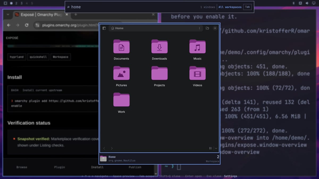Click the 'Snapshot verified:' text
Image resolution: width=319 pixels, height=179 pixels.
(33, 139)
